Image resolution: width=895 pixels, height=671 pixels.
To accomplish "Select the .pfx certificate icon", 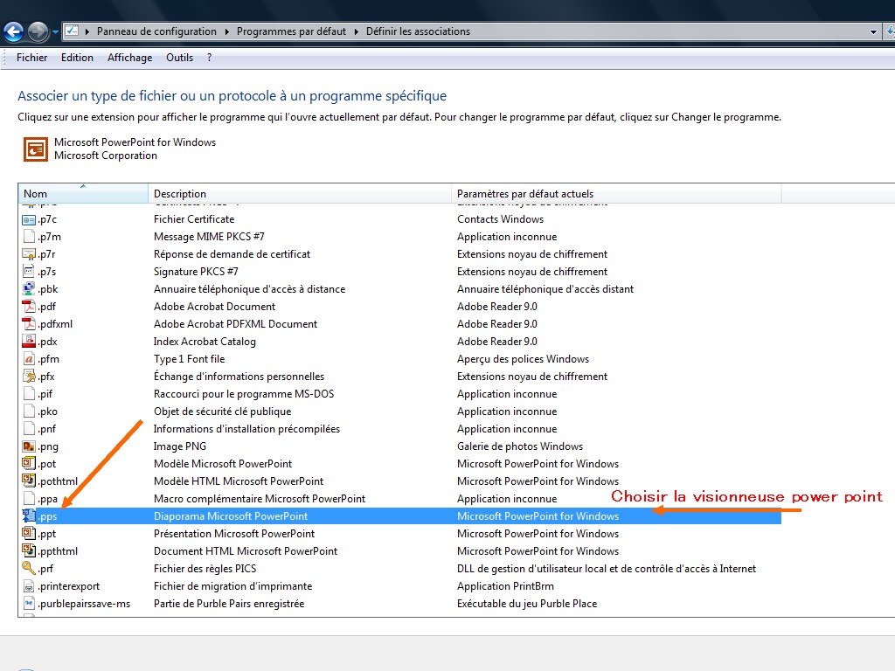I will (29, 377).
